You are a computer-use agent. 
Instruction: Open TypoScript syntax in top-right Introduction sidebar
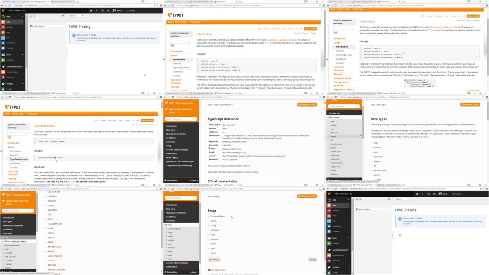[344, 55]
